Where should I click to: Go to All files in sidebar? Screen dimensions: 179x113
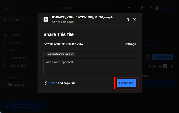(14, 20)
